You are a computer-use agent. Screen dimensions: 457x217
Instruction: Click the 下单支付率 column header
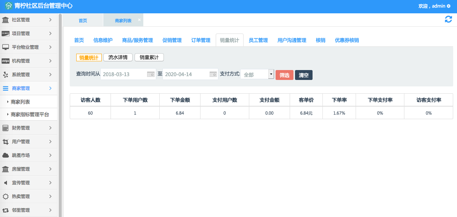[x=380, y=100]
